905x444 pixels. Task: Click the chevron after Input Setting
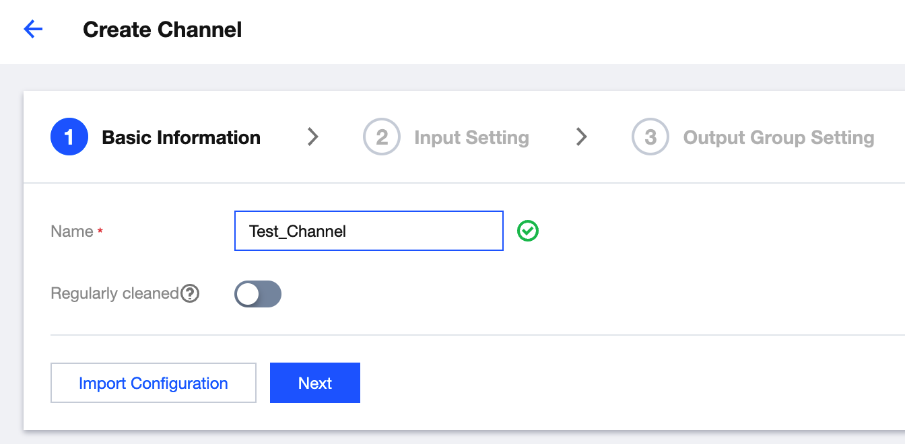pos(582,137)
